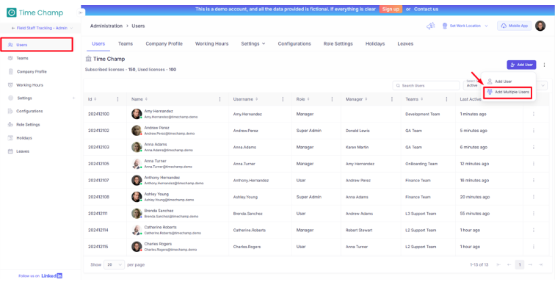Screen dimensions: 555x282
Task: Go to the first page
Action: pos(498,264)
